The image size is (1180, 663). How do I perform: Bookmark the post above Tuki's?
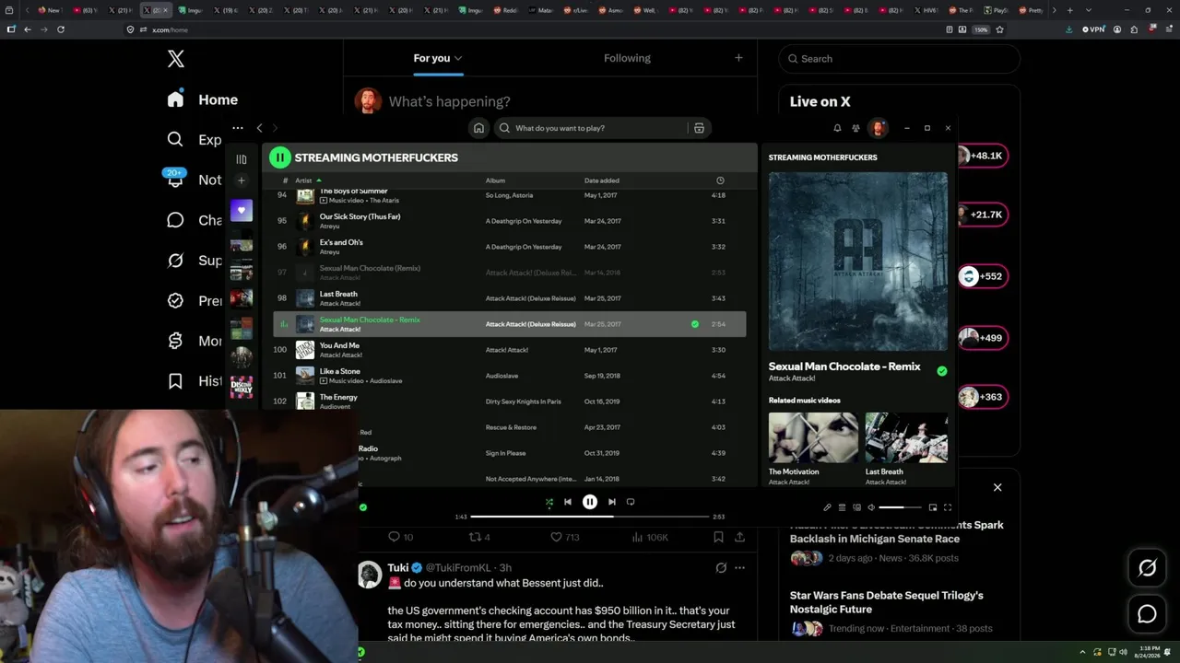click(x=718, y=537)
